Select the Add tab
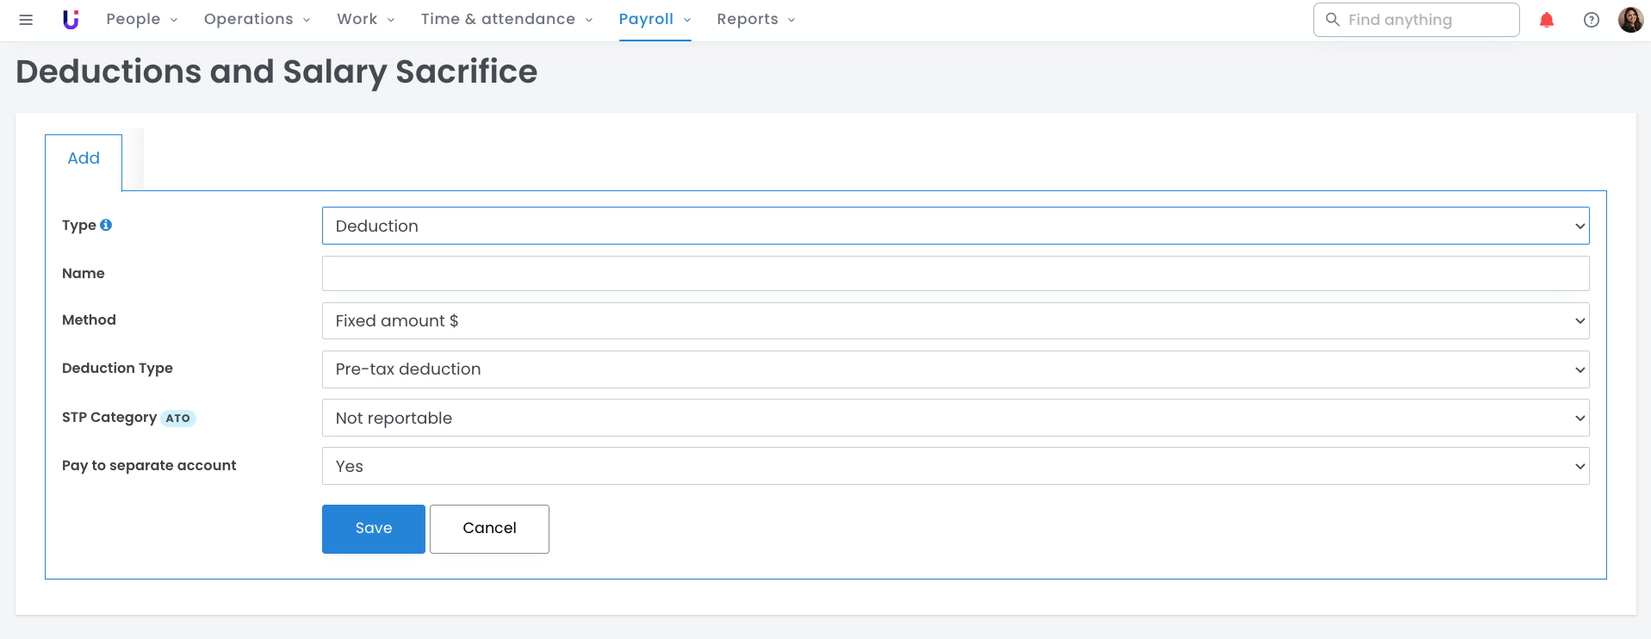Viewport: 1651px width, 639px height. (84, 158)
